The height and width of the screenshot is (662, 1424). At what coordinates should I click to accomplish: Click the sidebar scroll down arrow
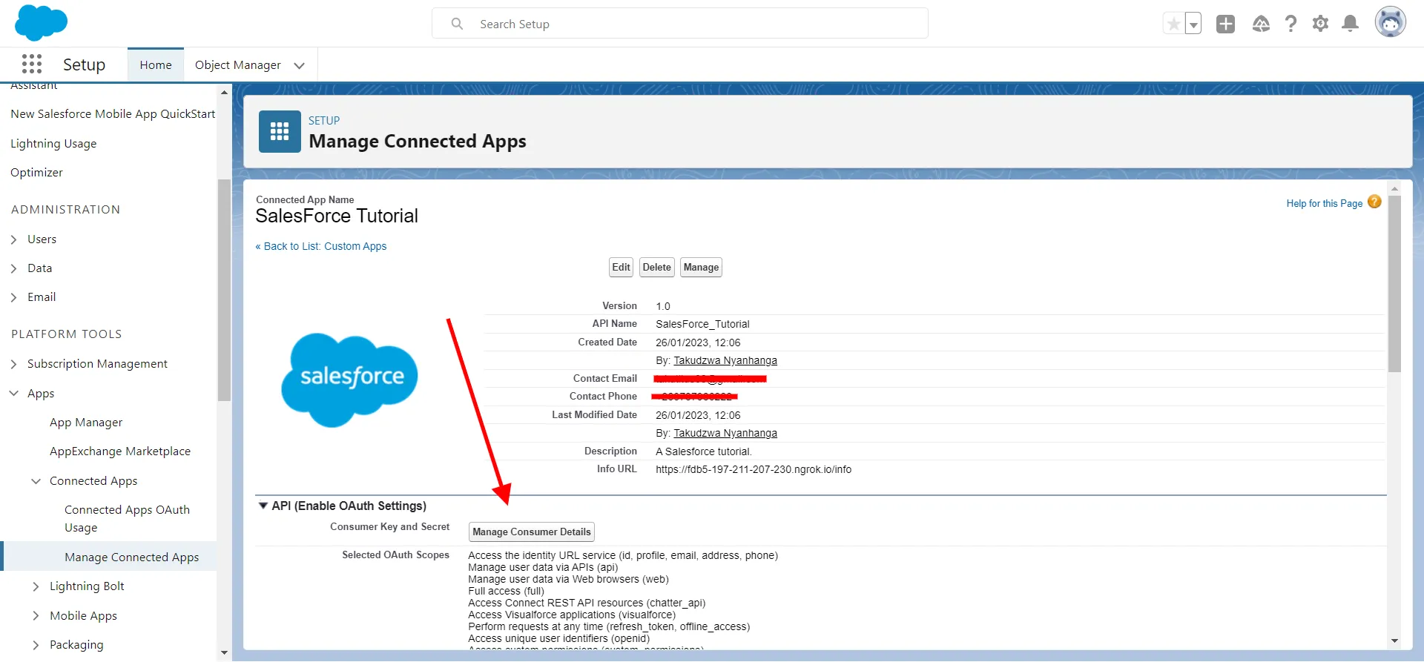pos(224,653)
